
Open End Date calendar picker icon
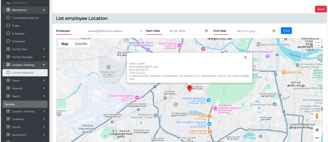[274, 31]
